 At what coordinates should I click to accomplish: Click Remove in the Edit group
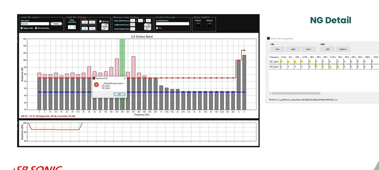(x=343, y=49)
